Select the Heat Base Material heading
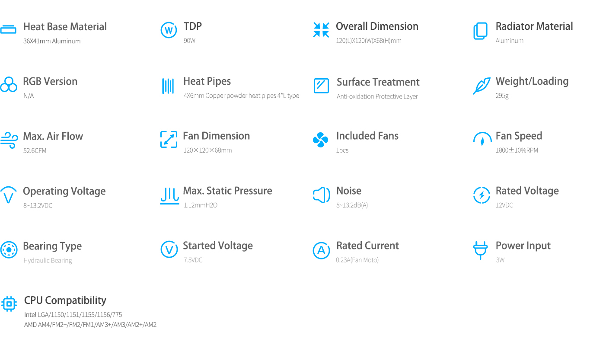606x345 pixels. [65, 27]
